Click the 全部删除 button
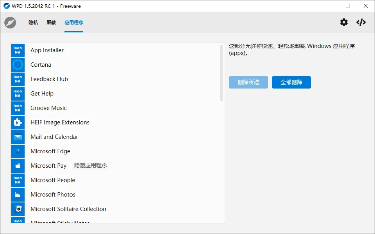 (x=291, y=82)
